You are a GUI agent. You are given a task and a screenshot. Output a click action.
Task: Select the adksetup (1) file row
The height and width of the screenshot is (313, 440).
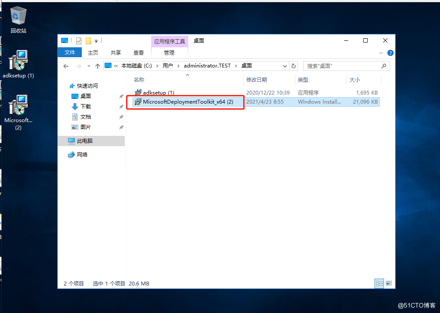coord(256,92)
